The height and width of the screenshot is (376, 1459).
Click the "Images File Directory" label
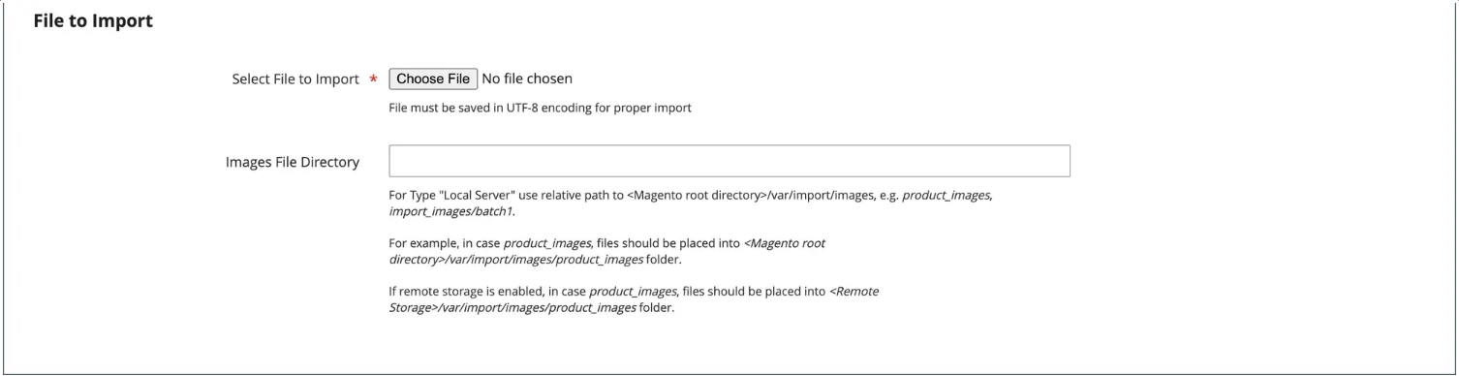(293, 162)
